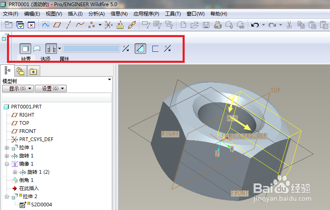Image resolution: width=330 pixels, height=210 pixels.
Task: Click the Copy icon
Action: pyautogui.click(x=301, y=25)
